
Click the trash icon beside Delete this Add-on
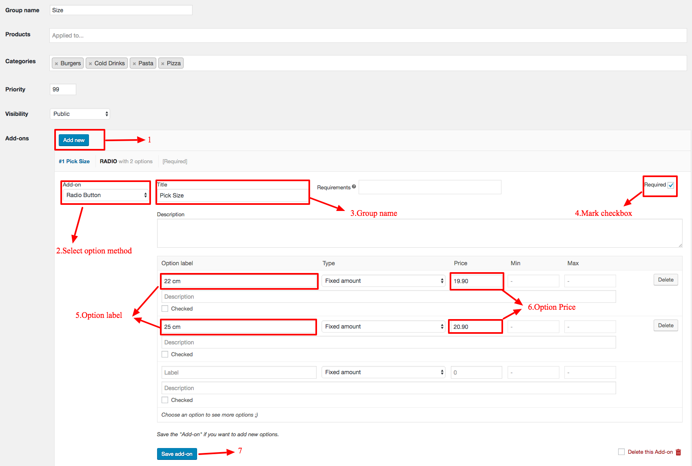click(x=678, y=452)
